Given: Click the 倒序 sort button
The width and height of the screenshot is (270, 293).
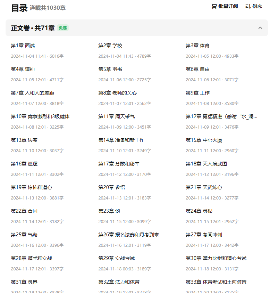Looking at the screenshot, I should pyautogui.click(x=254, y=6).
